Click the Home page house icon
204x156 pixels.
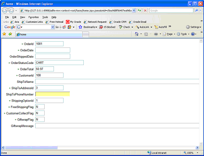coord(137,34)
